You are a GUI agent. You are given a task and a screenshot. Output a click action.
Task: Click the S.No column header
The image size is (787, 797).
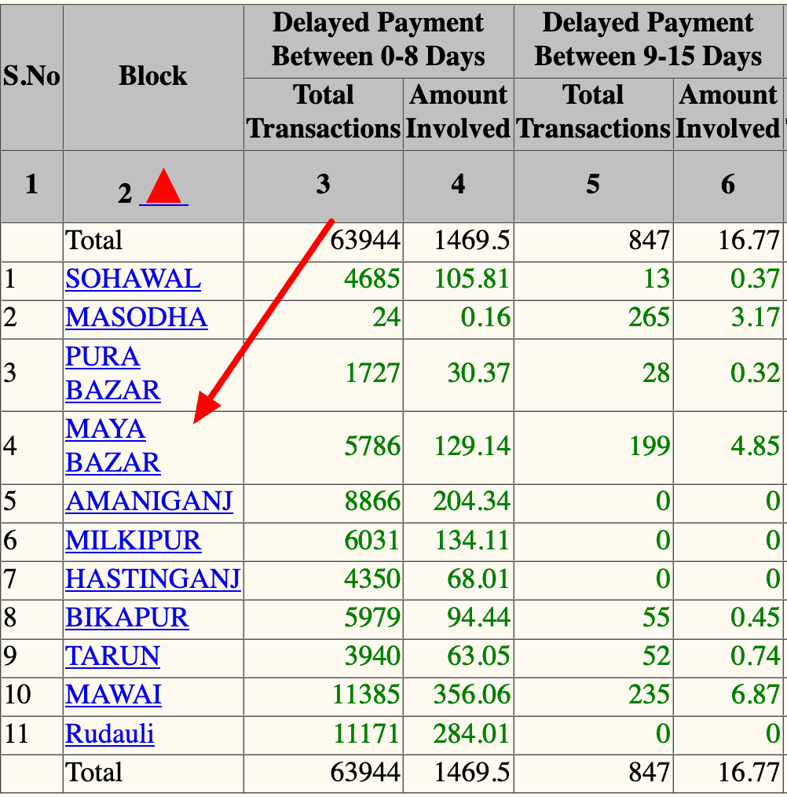pos(31,76)
